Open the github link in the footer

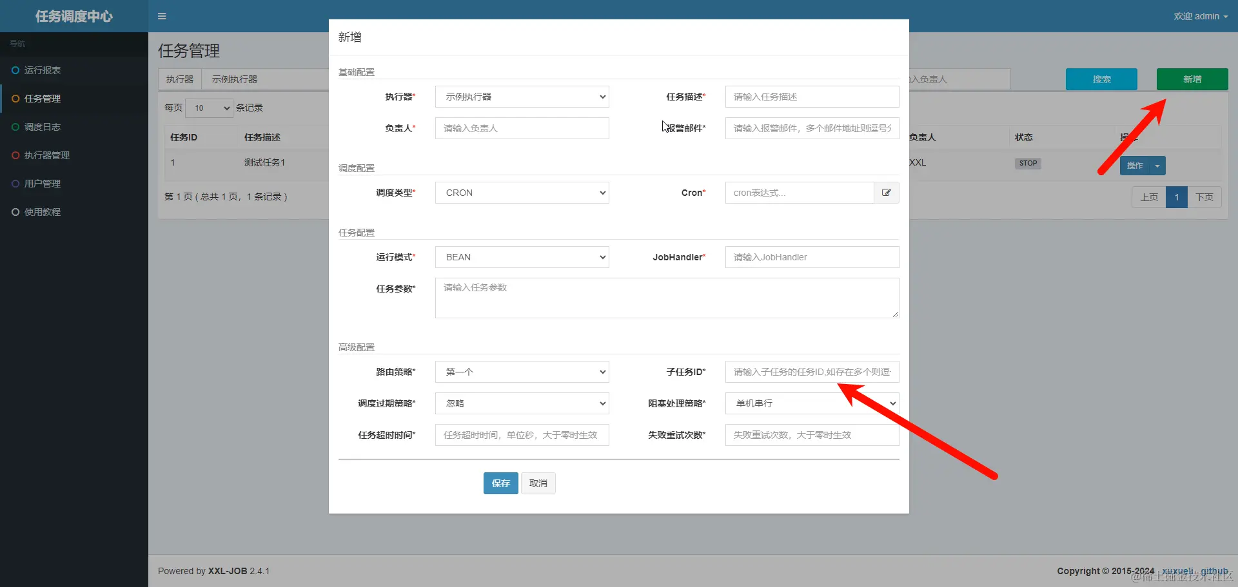coord(1214,571)
